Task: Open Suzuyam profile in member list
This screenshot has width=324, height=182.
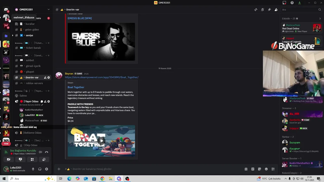Action: [x=302, y=143]
